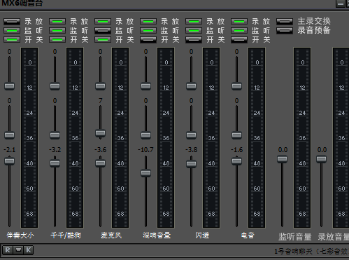The image size is (349, 260).
Task: Click the 伴奏大小 volume fader at -2.1
Action: coord(10,161)
